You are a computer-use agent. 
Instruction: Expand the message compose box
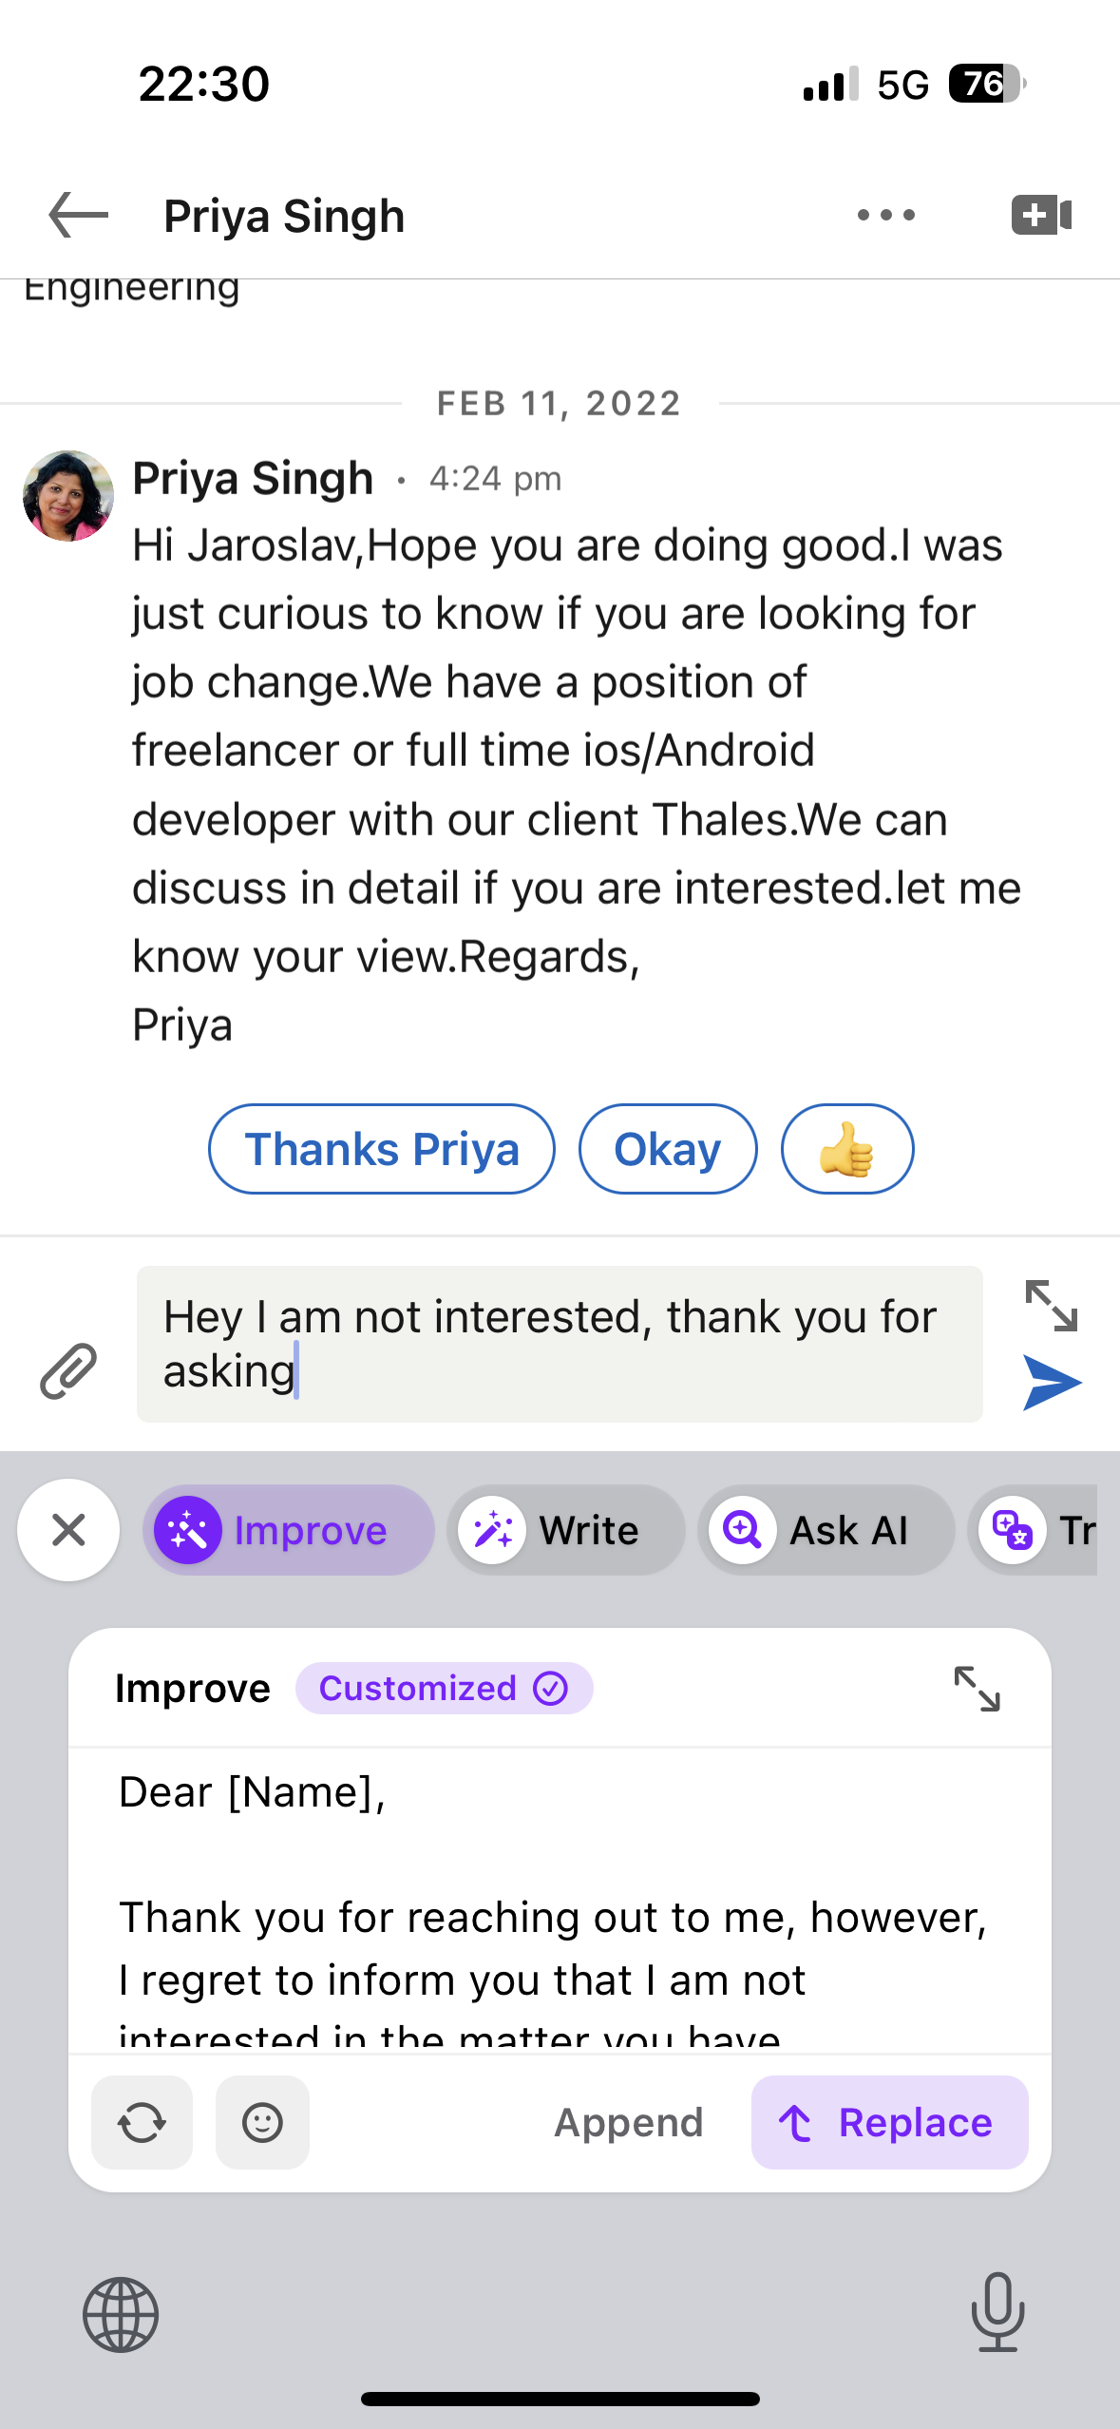tap(1051, 1305)
